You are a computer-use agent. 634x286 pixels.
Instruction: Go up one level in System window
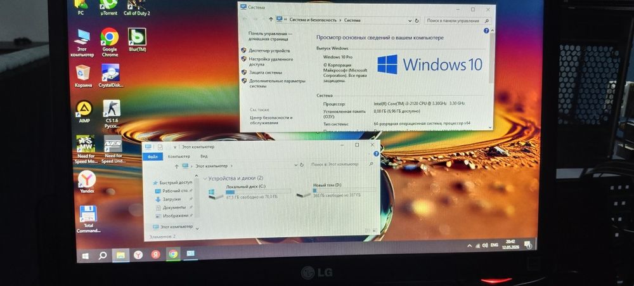pos(271,20)
